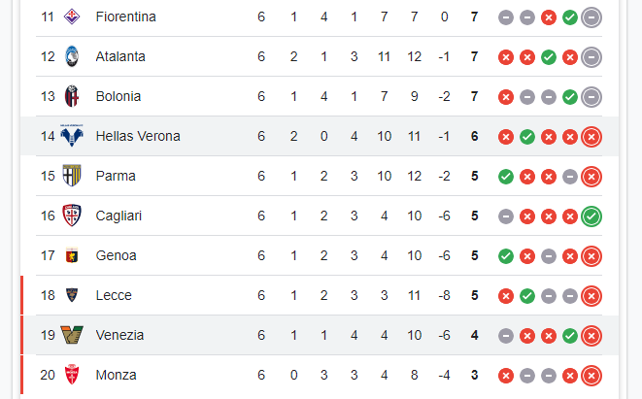Screen dimensions: 642x399
Task: Open the Venezia team name link
Action: click(x=119, y=335)
